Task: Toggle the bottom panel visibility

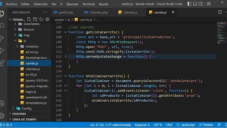Action: [x=195, y=4]
